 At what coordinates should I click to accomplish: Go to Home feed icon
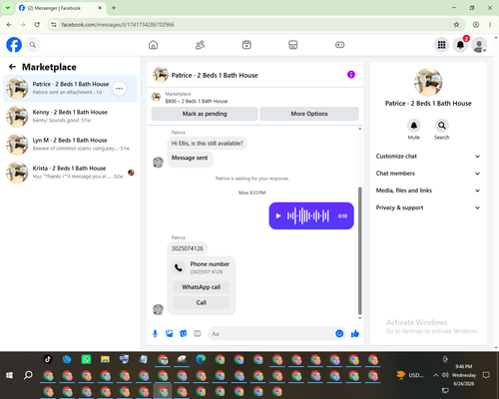(x=153, y=45)
